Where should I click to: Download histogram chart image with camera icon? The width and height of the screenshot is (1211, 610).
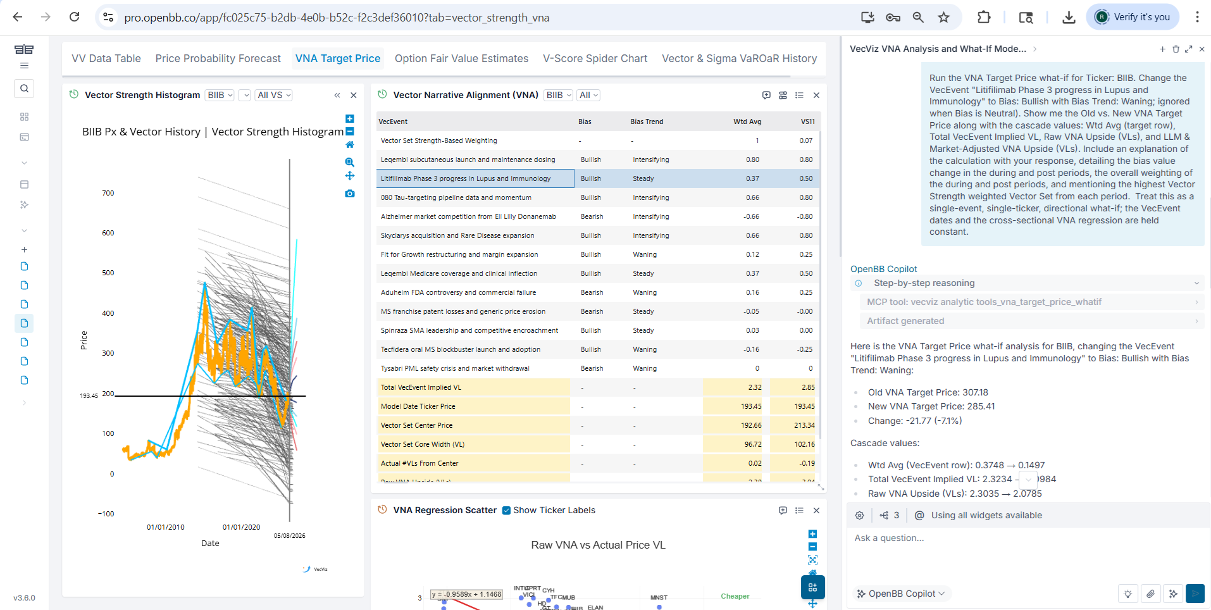pyautogui.click(x=350, y=194)
